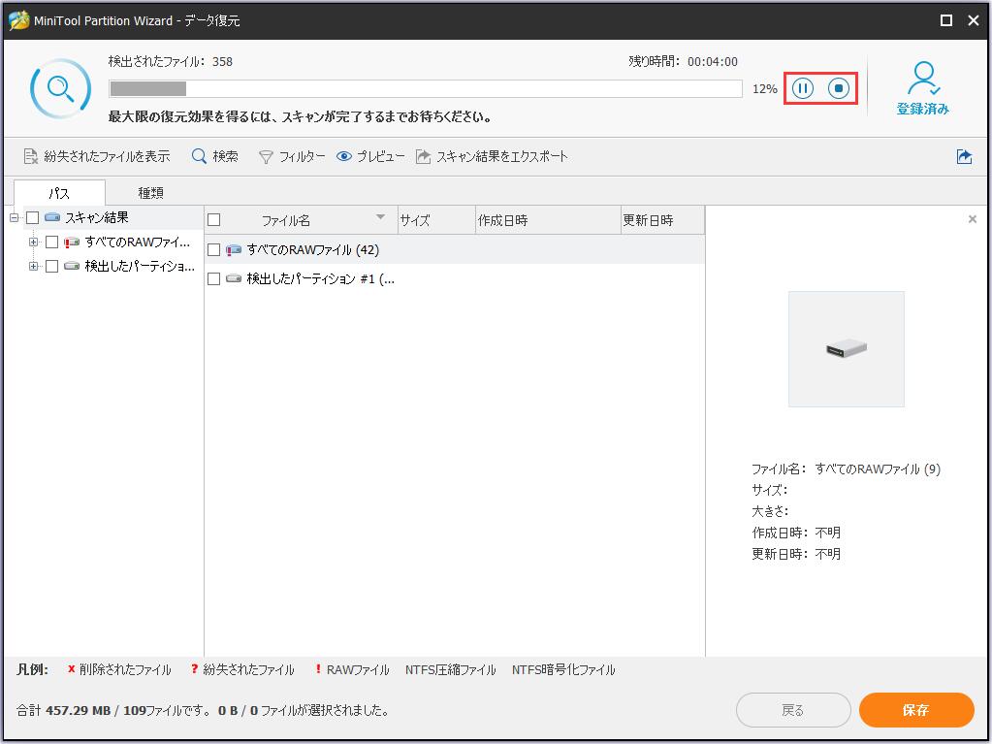Click the ファイル名 column sort arrow
Image resolution: width=992 pixels, height=744 pixels.
(380, 217)
